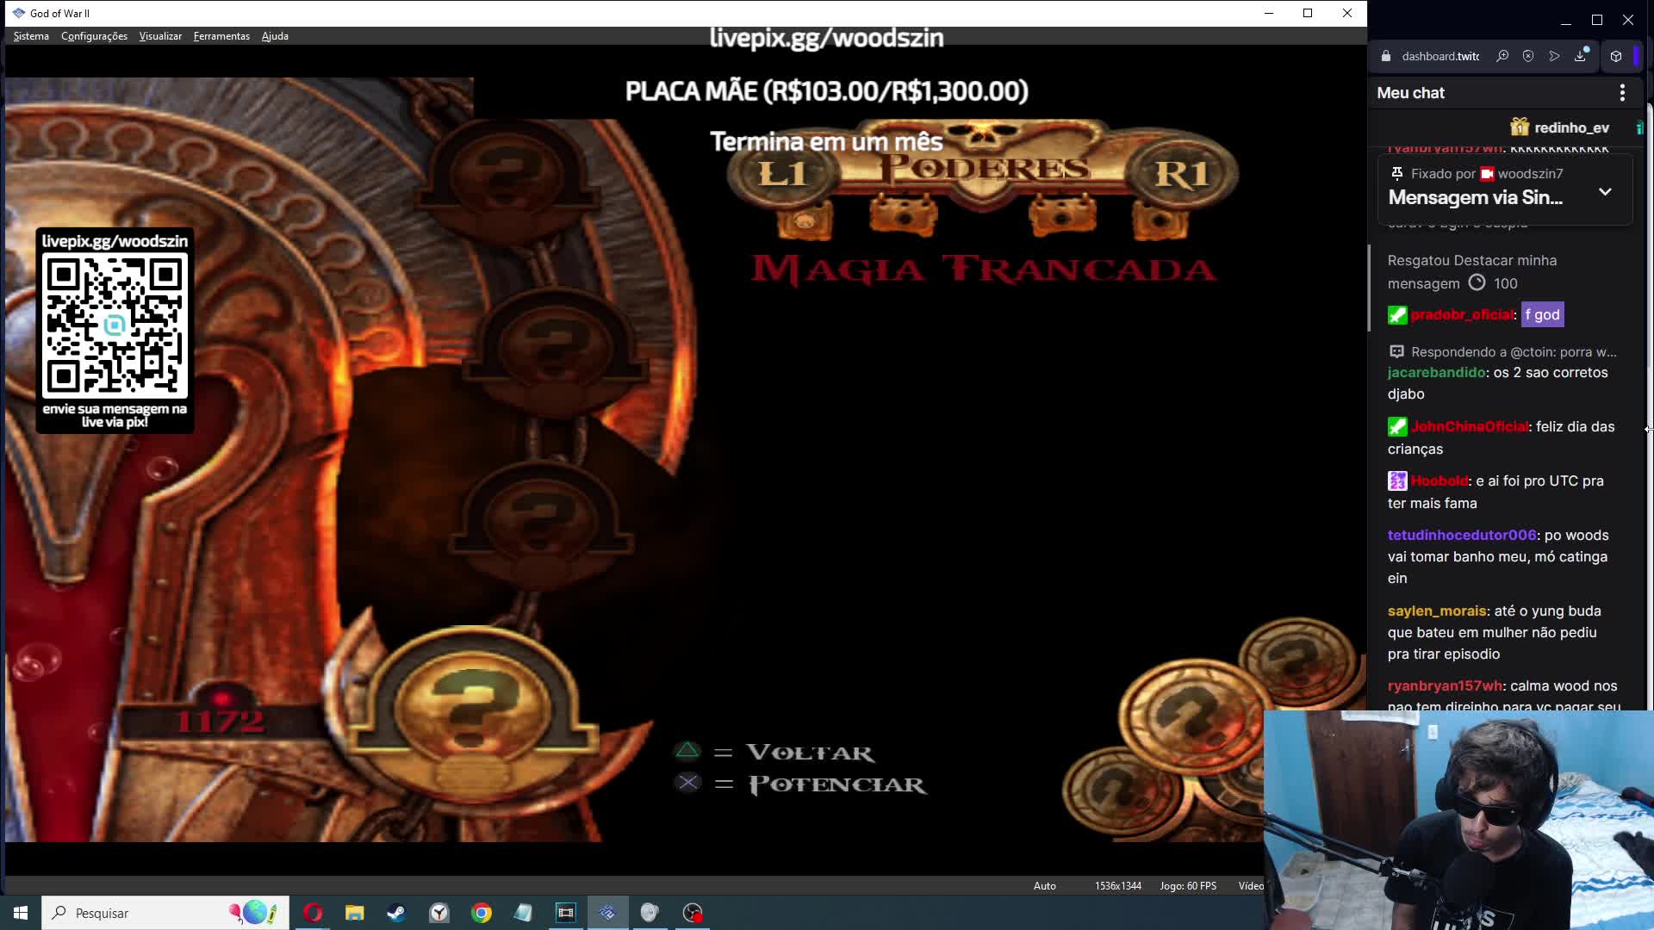The height and width of the screenshot is (930, 1654).
Task: Click the lock icon beside dashboard URL
Action: click(1386, 56)
